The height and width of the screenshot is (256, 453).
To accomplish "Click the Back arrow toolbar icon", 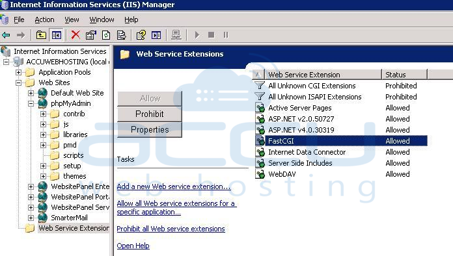I will (x=6, y=35).
